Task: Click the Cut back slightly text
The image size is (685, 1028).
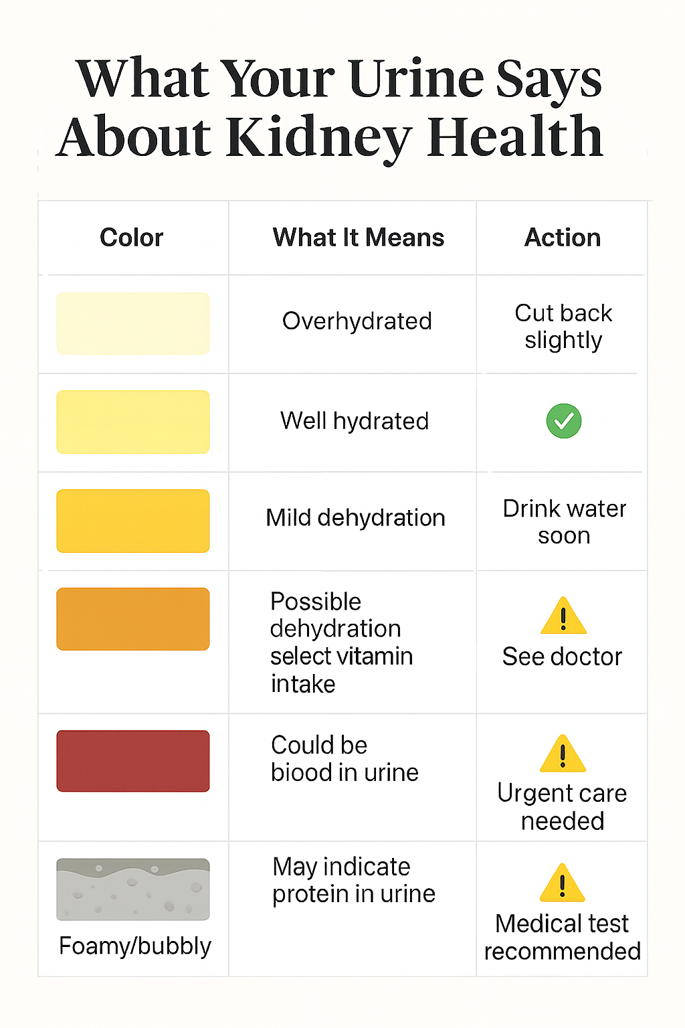Action: click(x=563, y=327)
